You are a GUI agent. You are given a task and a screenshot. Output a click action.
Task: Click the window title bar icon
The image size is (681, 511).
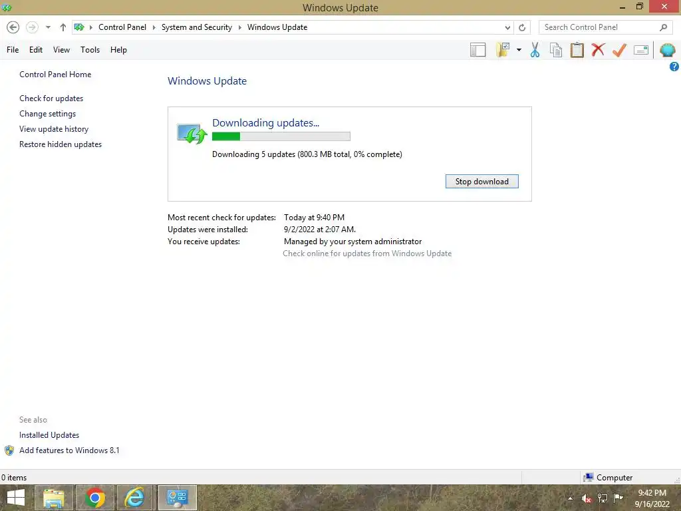pyautogui.click(x=7, y=8)
